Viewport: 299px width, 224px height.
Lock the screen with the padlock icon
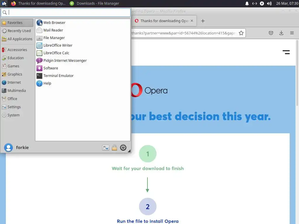click(114, 148)
